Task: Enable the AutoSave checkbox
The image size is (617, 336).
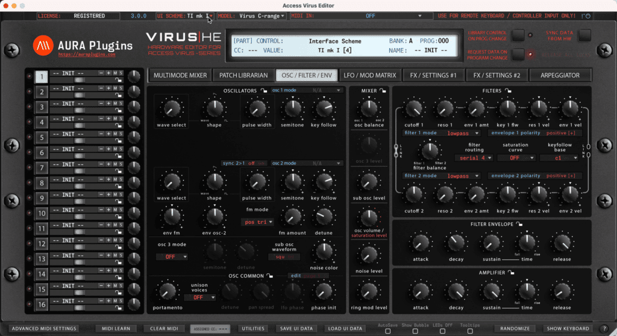Action: (387, 331)
